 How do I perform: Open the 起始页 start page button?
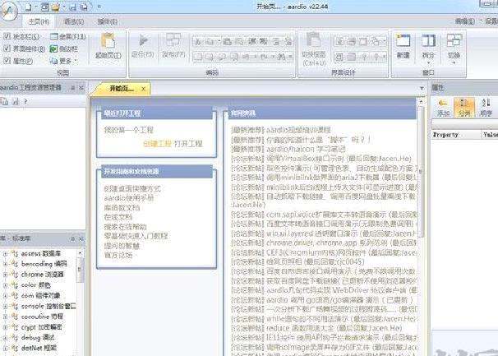(x=108, y=46)
